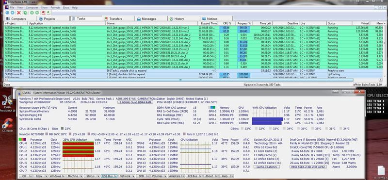Open the dropdown arrow beside USB Bus button
Screen dimensions: 388x180
[116, 176]
